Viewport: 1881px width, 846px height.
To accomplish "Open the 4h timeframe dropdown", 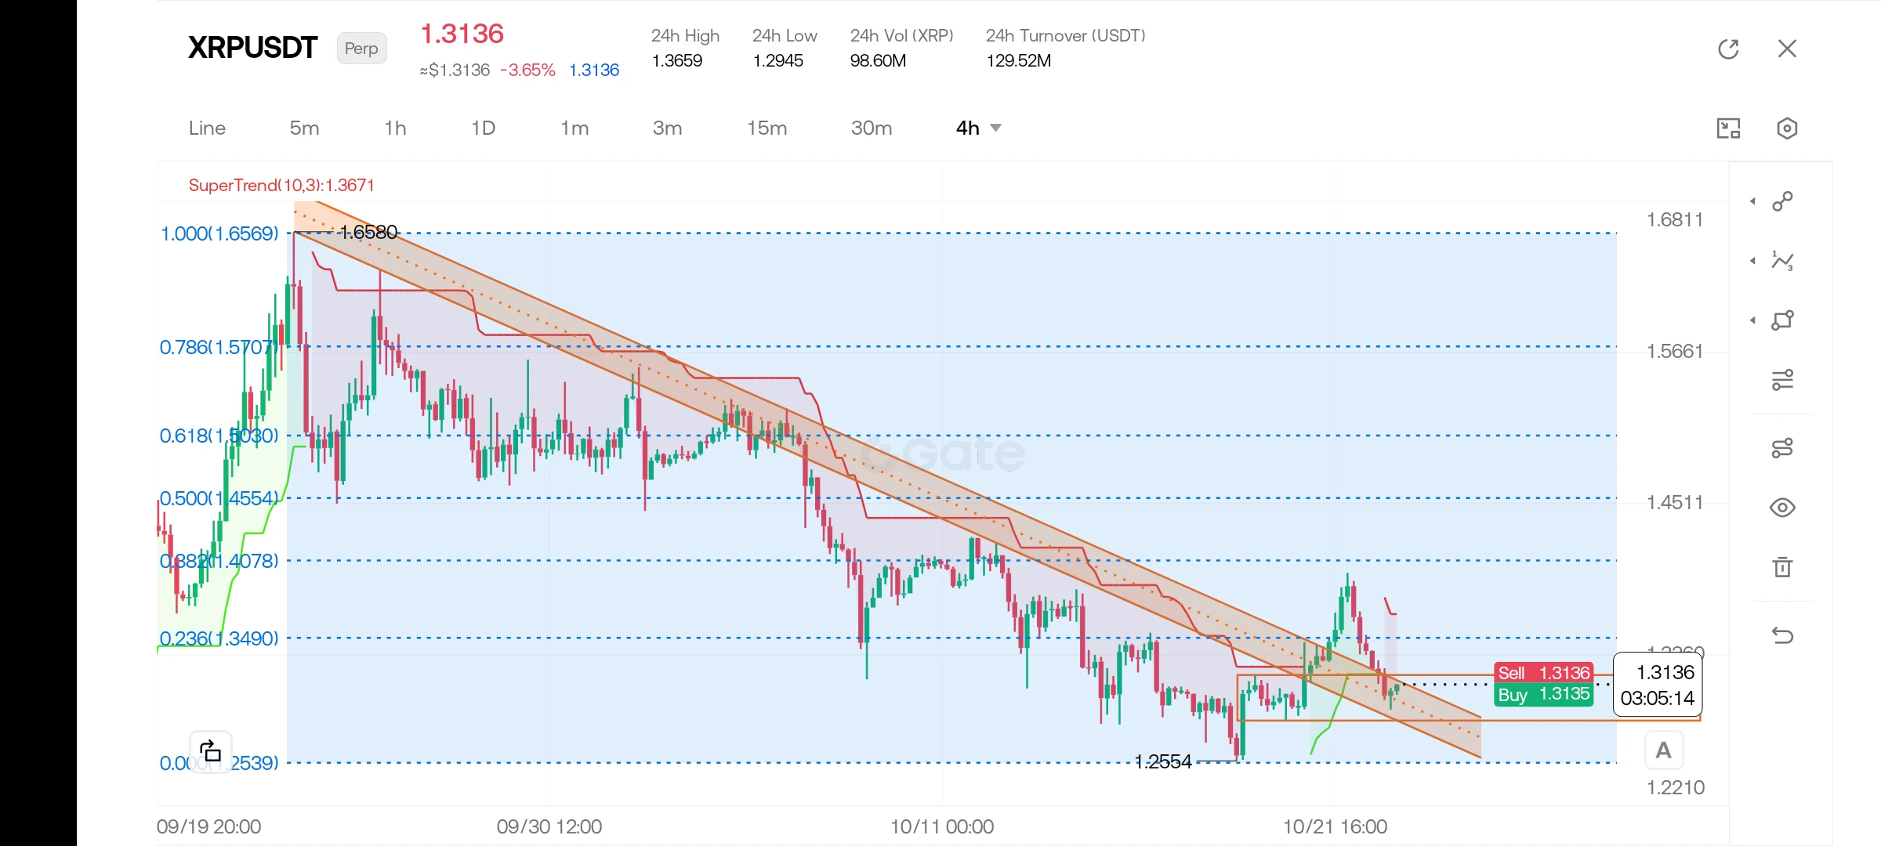I will 979,128.
